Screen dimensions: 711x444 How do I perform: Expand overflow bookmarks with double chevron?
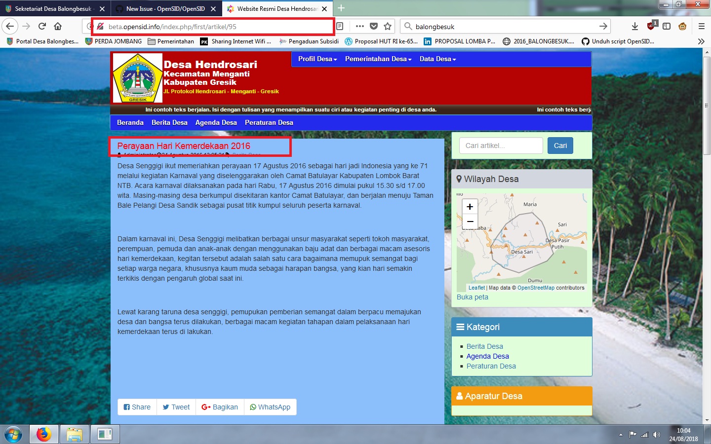click(x=702, y=41)
